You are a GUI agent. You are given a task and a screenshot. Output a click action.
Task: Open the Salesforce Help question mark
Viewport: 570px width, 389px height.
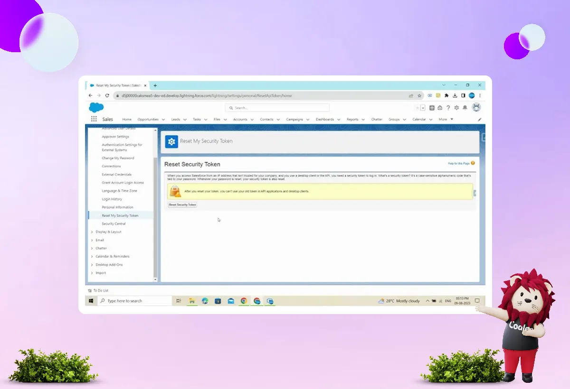(448, 108)
